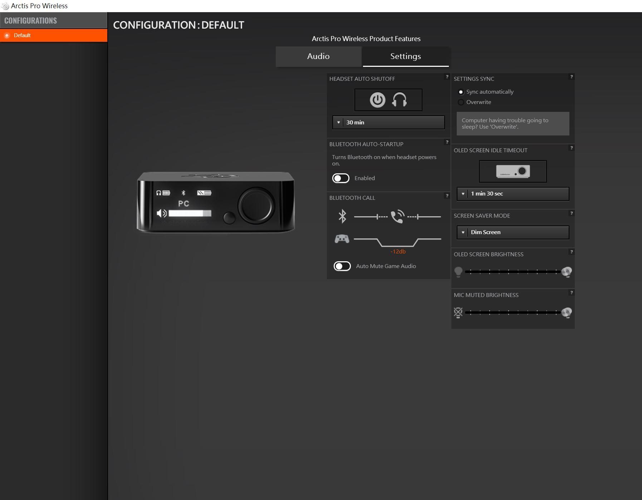Toggle Bluetooth Auto-Startup Enabled switch
The width and height of the screenshot is (642, 500).
pos(340,178)
